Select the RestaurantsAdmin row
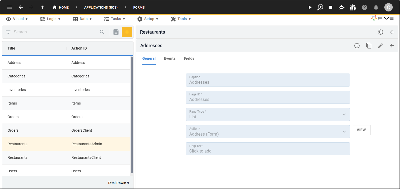This screenshot has width=400, height=189. point(66,144)
